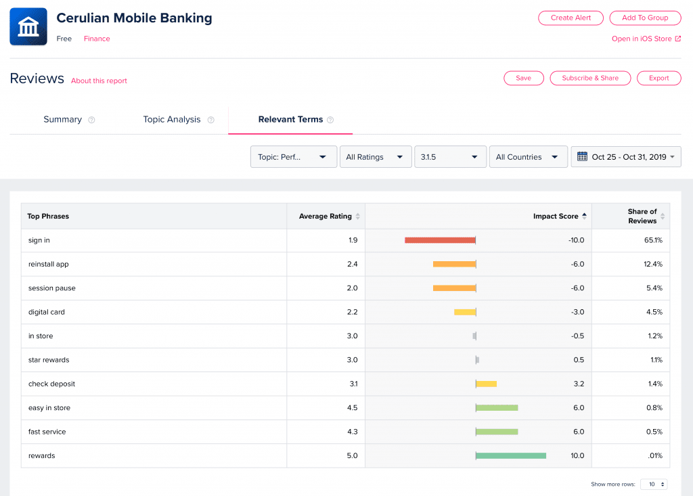Click the 65.1% share of reviews value
Viewport: 693px width, 496px height.
653,240
